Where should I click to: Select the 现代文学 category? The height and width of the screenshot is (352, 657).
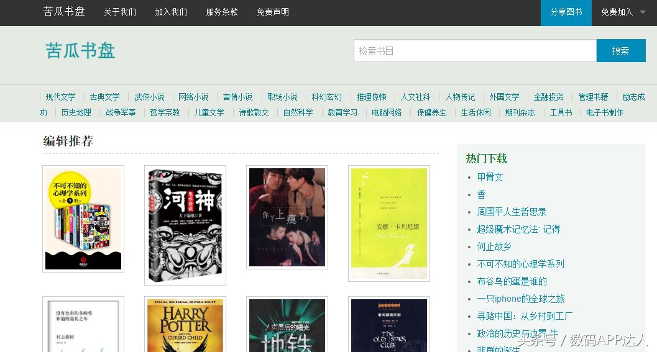pos(61,97)
